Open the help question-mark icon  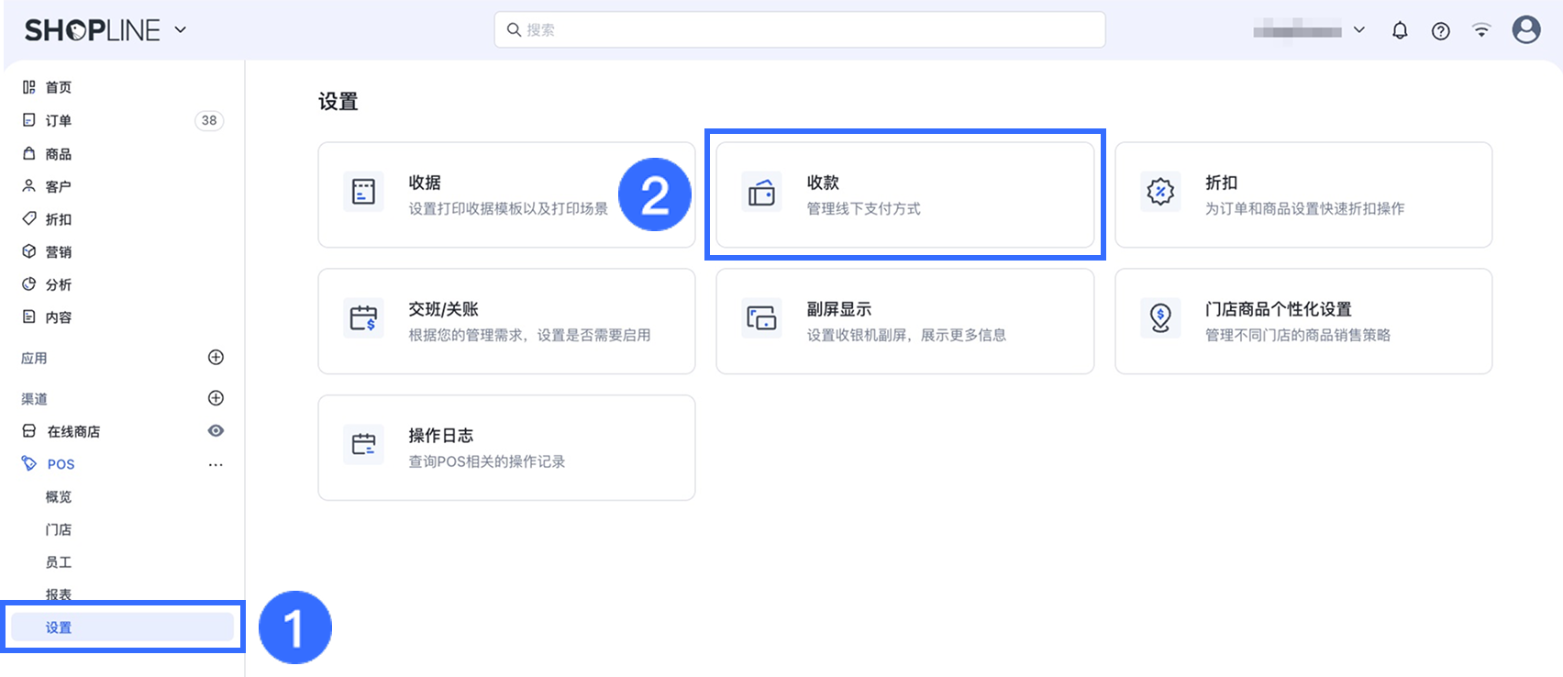pyautogui.click(x=1441, y=31)
